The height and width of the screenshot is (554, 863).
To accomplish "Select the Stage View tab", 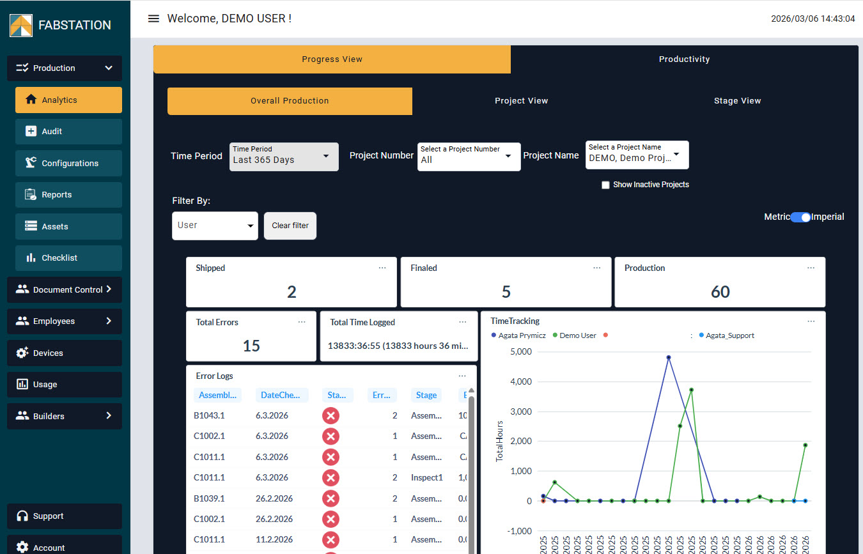I will click(737, 101).
